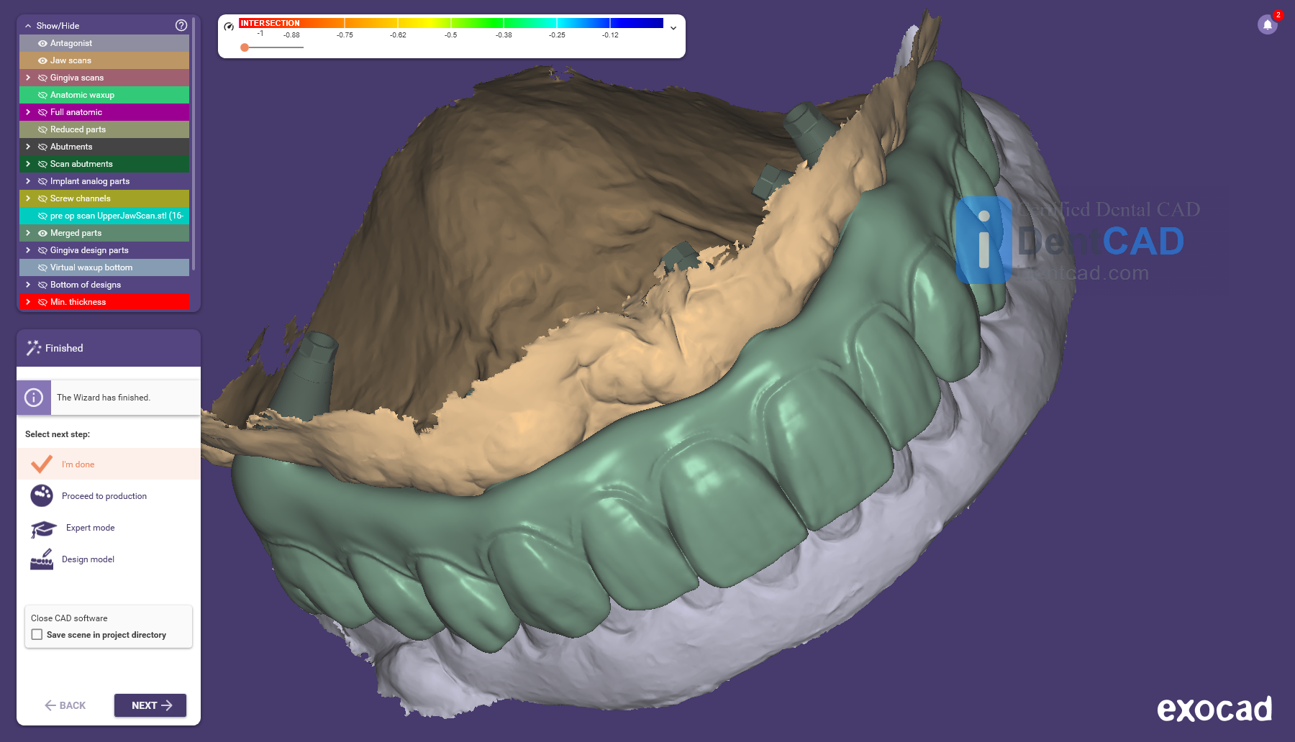Click the notification bell icon
Viewport: 1295px width, 742px height.
click(1268, 24)
